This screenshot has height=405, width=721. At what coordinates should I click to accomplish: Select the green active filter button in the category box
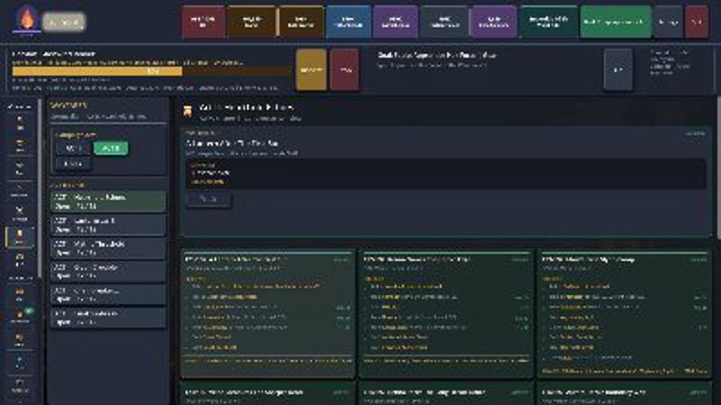pos(111,148)
